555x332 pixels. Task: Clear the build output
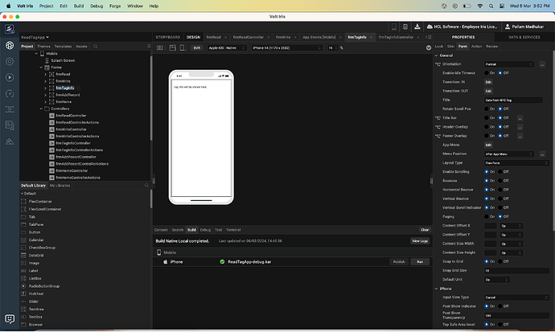425,230
